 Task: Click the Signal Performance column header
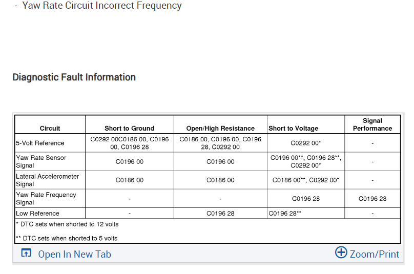[x=372, y=124]
